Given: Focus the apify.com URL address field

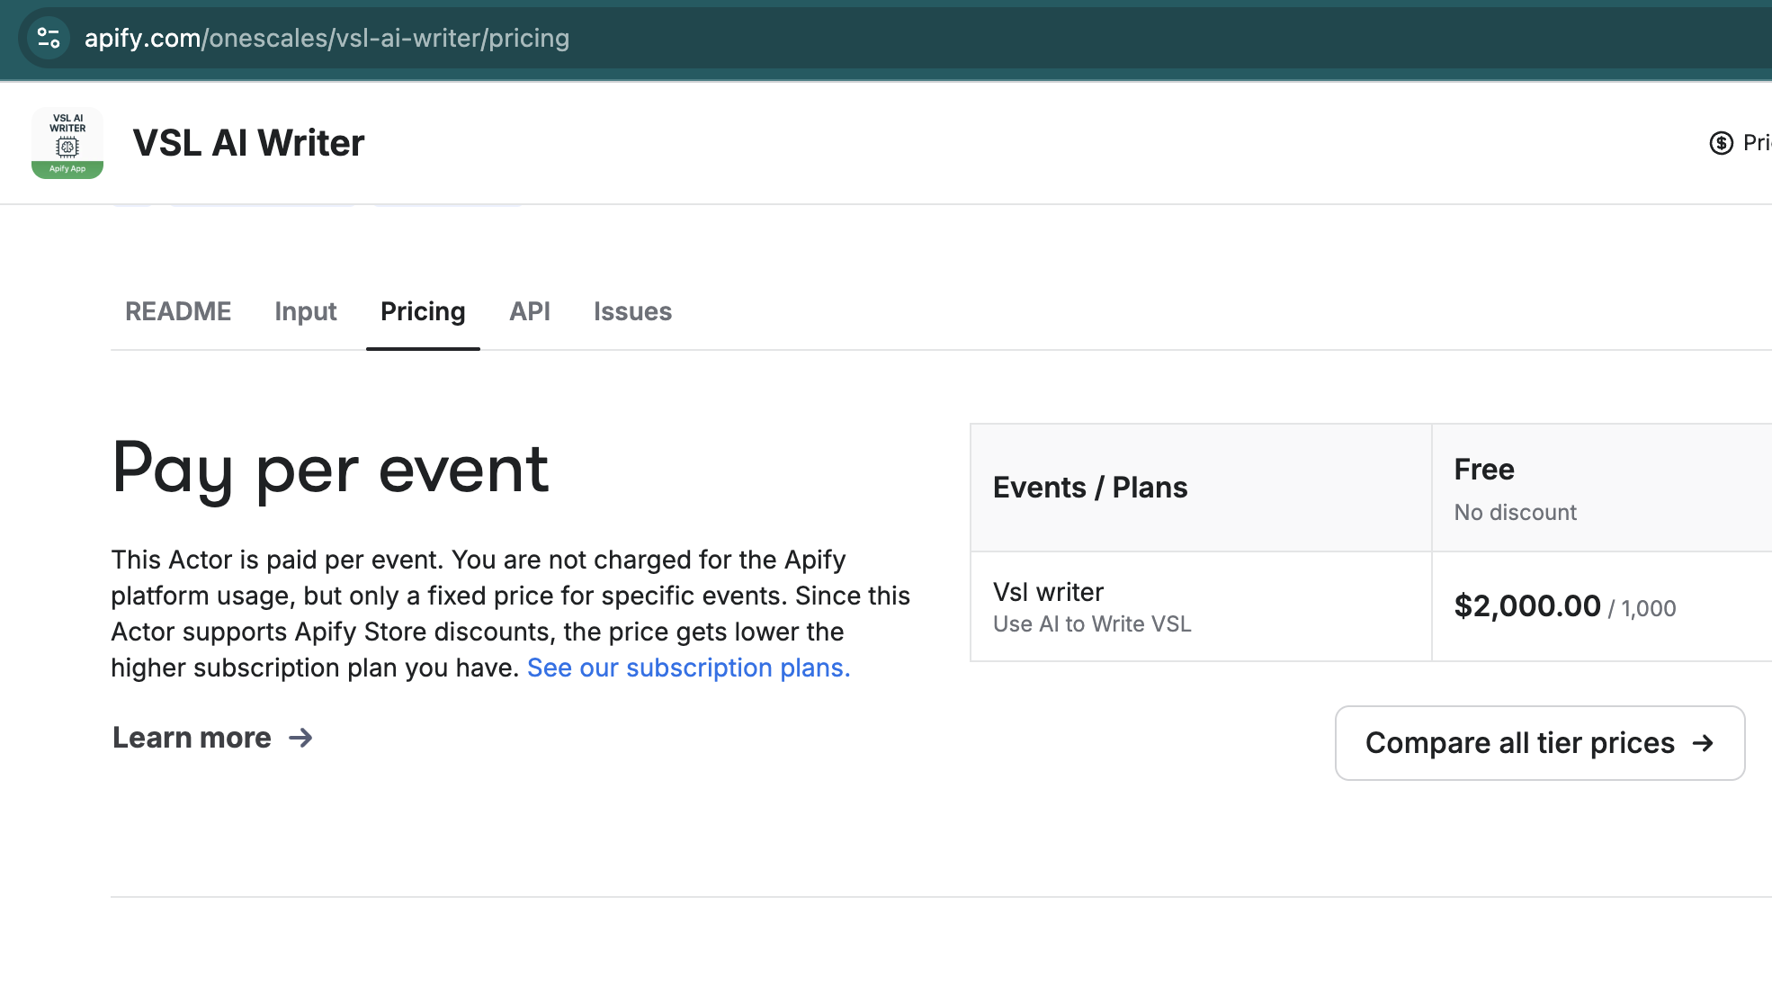Looking at the screenshot, I should 327,38.
